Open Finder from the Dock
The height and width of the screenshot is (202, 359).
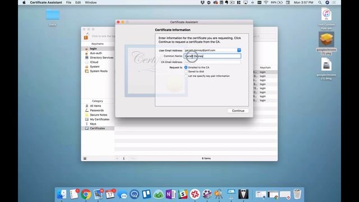click(62, 194)
